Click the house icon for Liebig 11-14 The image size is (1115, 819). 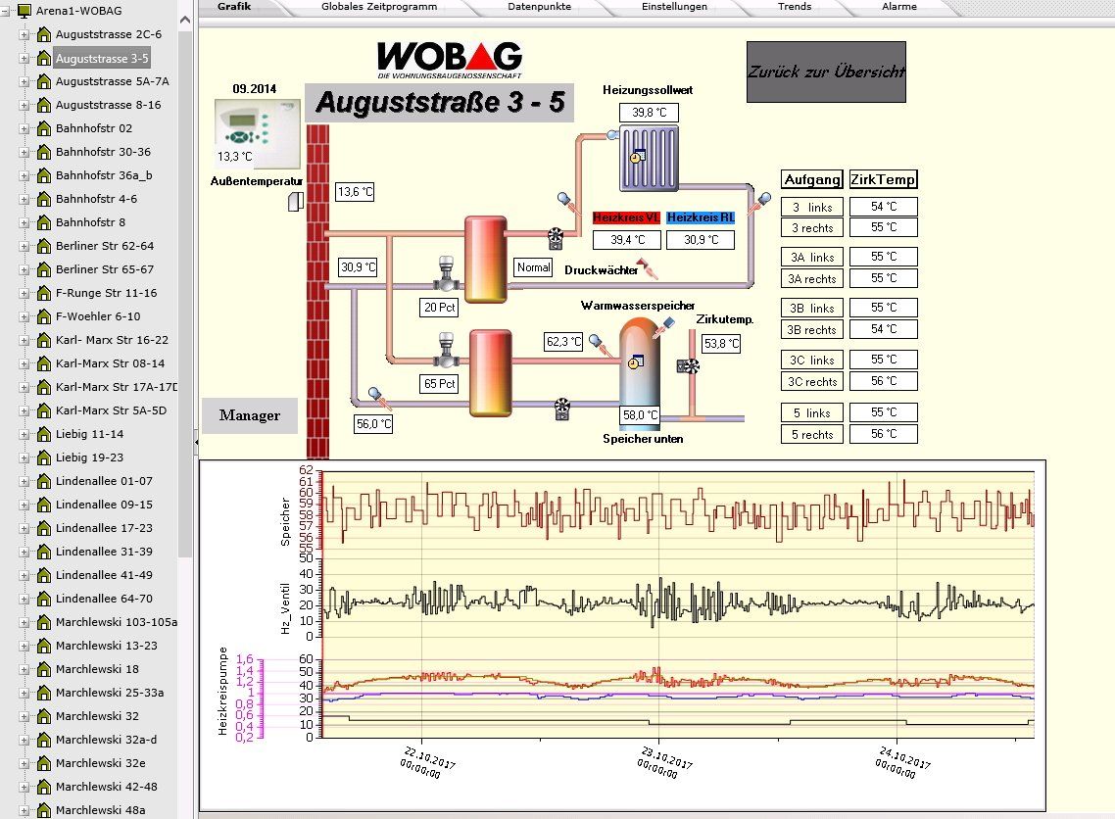(x=43, y=434)
